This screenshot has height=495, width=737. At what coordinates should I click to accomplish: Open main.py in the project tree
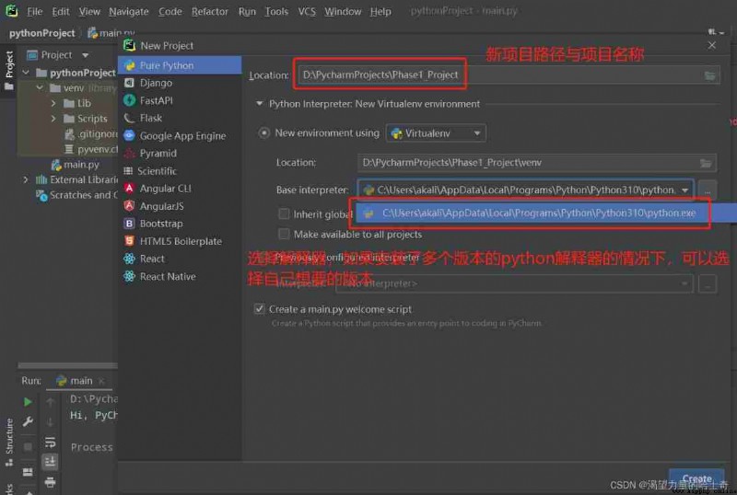coord(76,165)
